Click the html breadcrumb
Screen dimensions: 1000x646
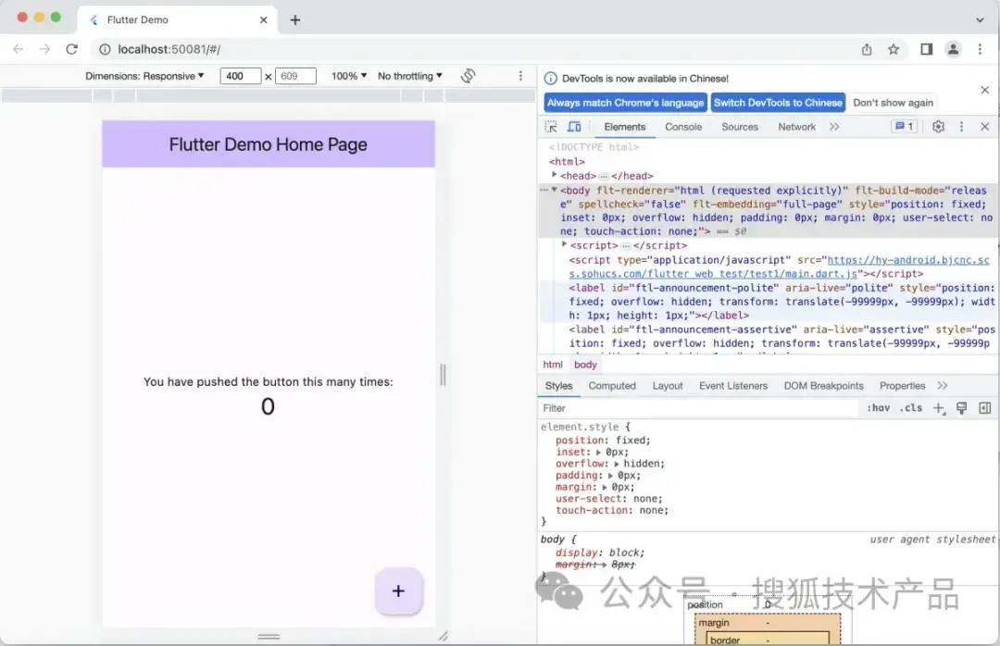(x=552, y=365)
